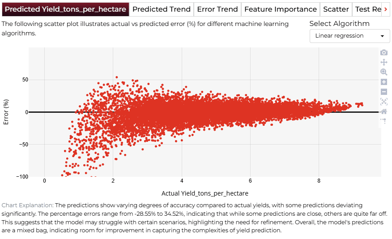
Task: Go to Feature Importance tab
Action: (281, 9)
